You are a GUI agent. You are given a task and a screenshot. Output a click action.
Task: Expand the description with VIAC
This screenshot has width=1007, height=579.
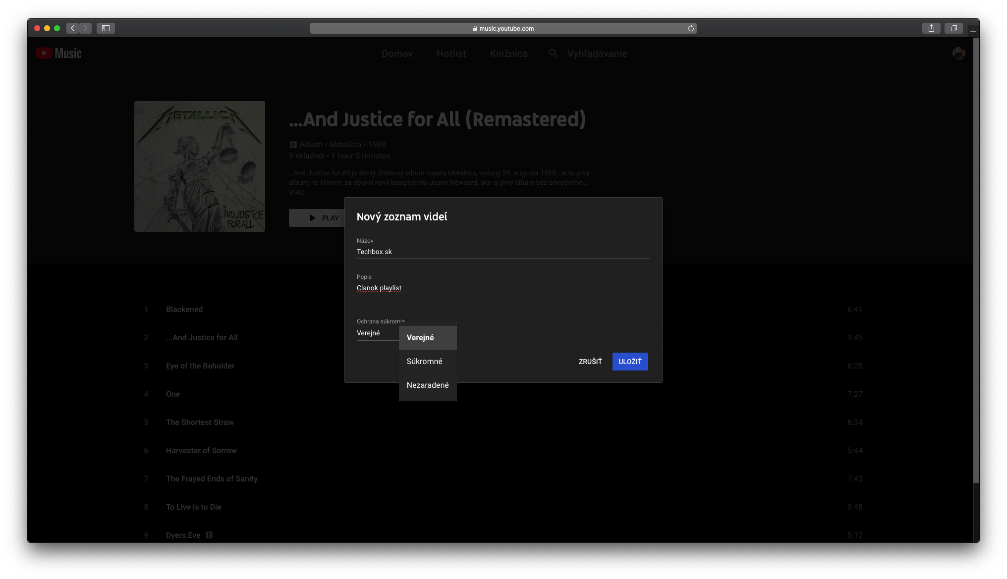click(296, 192)
